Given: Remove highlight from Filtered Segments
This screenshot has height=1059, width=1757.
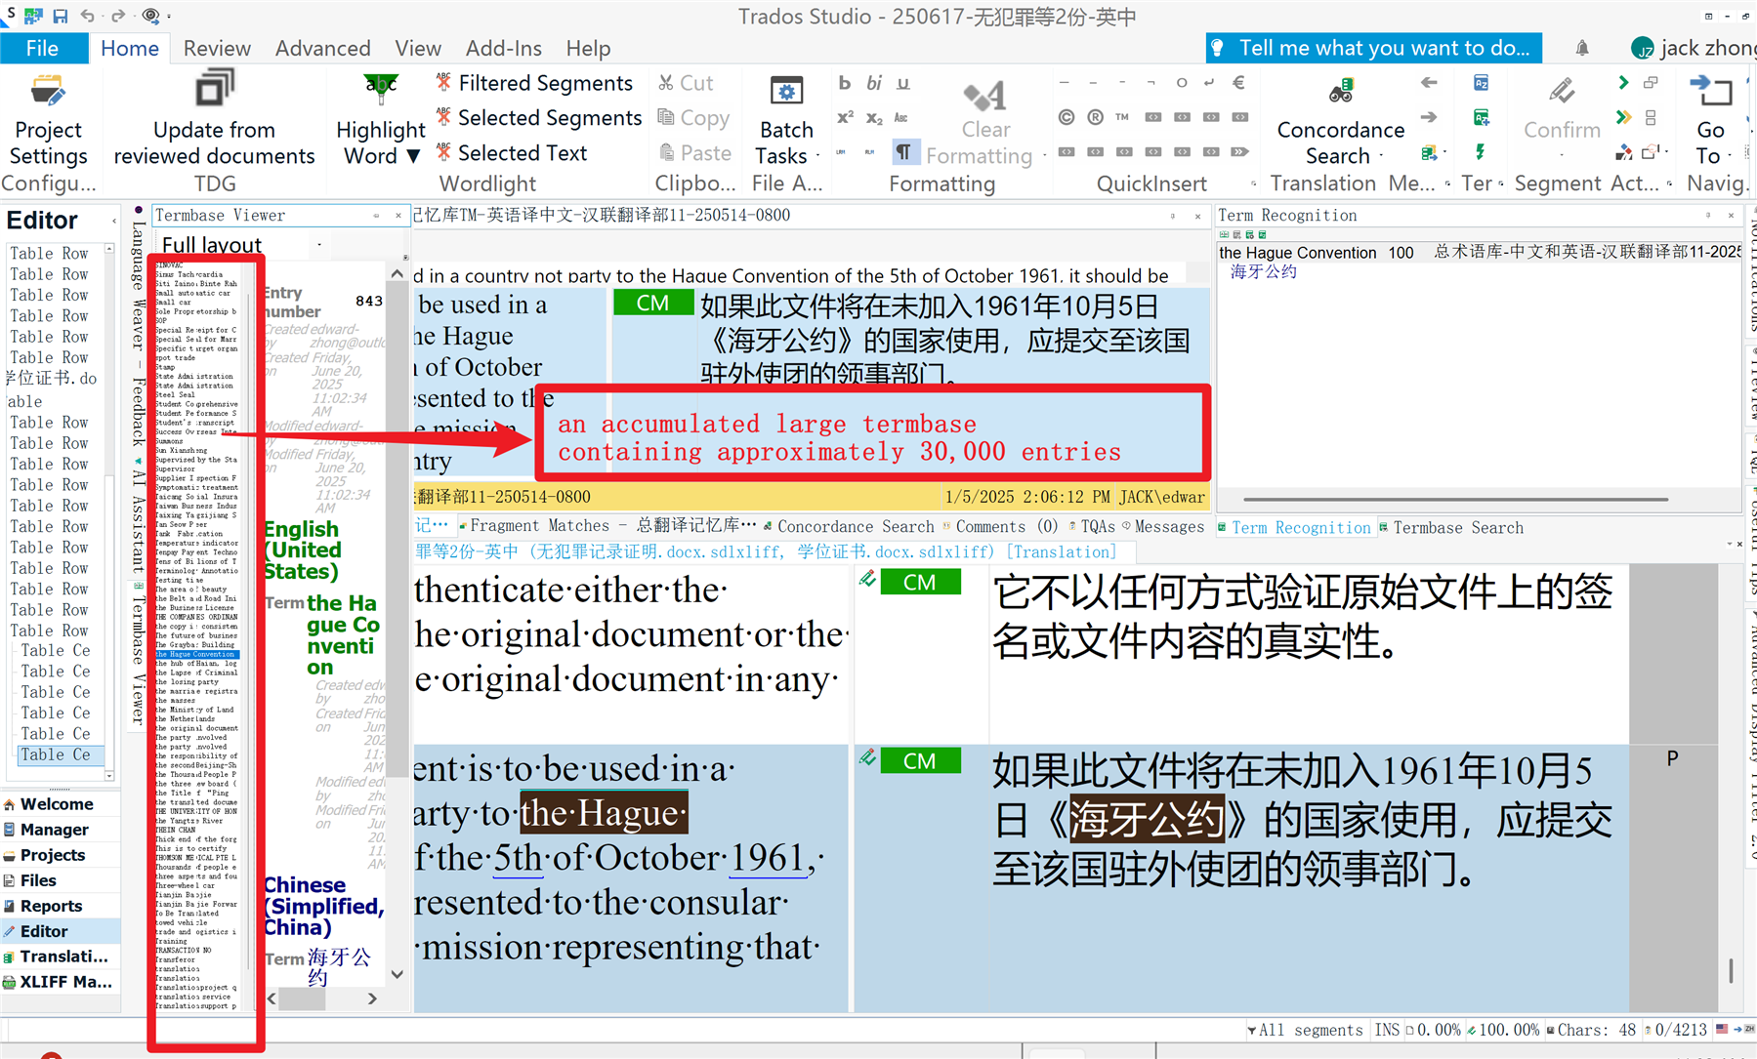Looking at the screenshot, I should pyautogui.click(x=534, y=84).
